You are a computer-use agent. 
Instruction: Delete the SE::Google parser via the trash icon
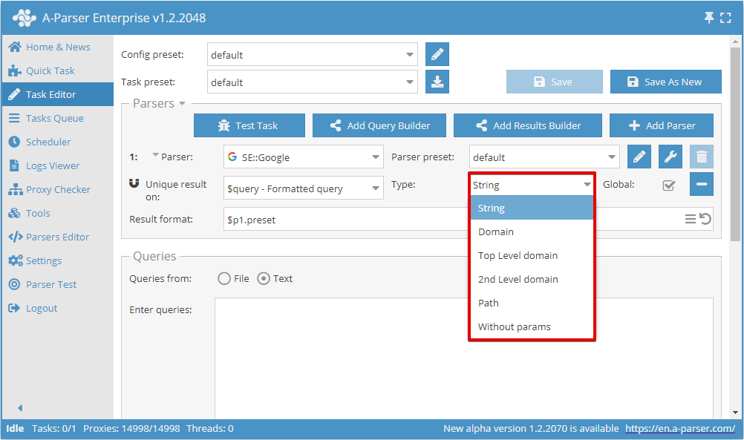(701, 157)
